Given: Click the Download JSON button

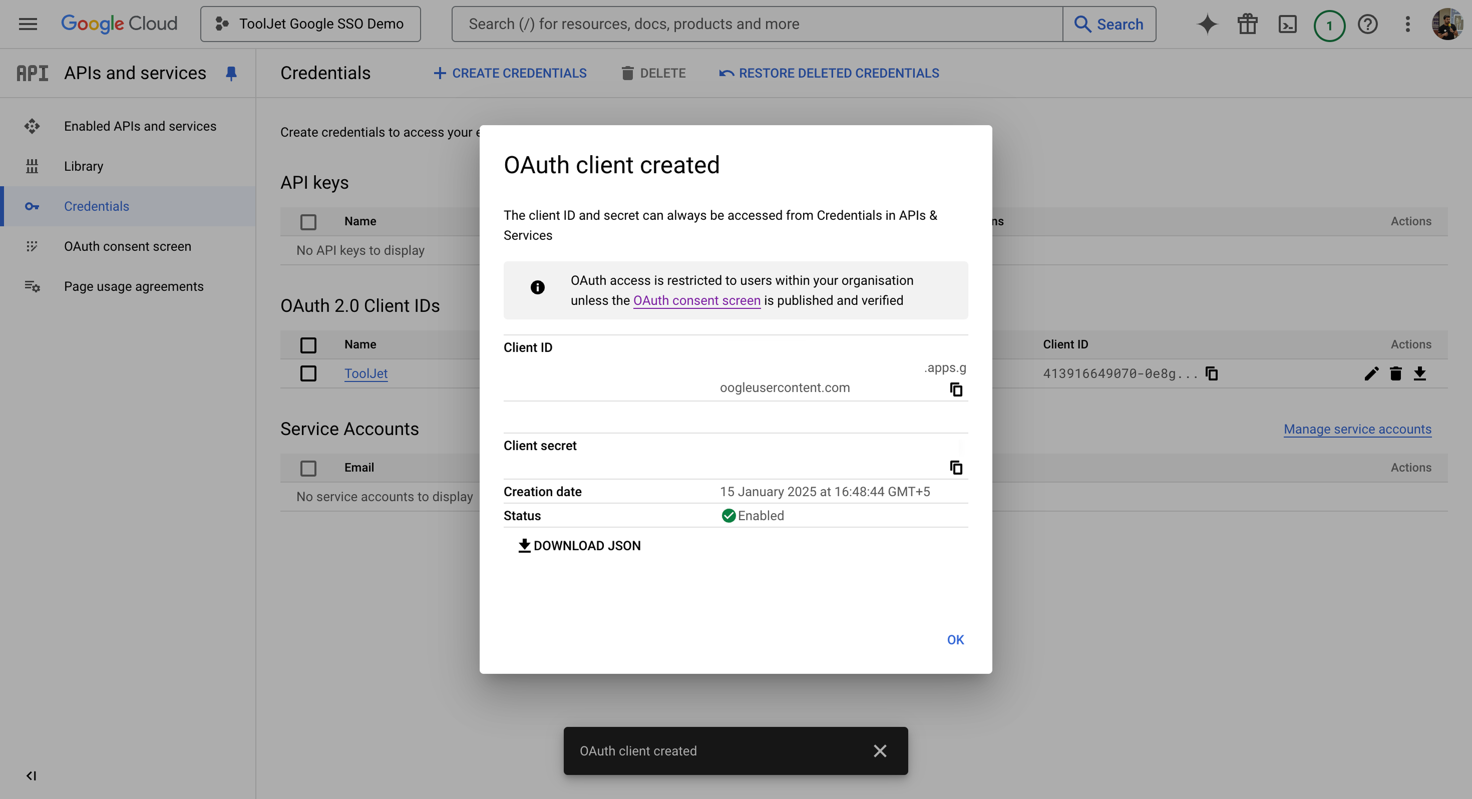Looking at the screenshot, I should point(579,546).
